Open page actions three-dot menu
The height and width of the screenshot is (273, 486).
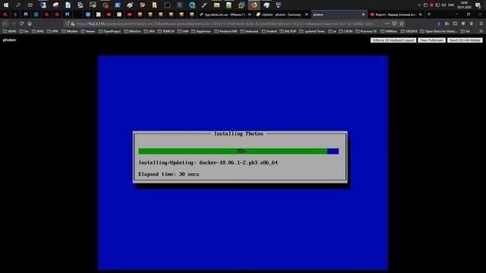(387, 24)
